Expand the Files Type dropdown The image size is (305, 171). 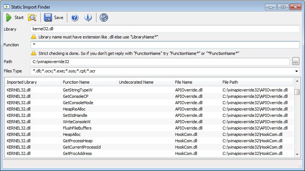point(296,71)
